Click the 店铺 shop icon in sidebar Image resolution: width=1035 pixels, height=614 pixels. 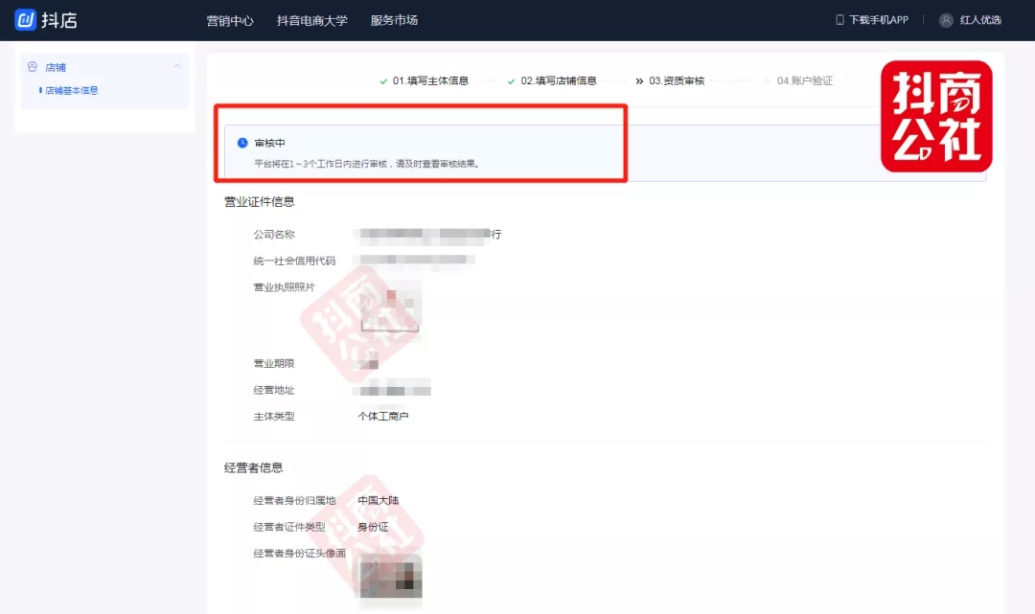click(33, 67)
